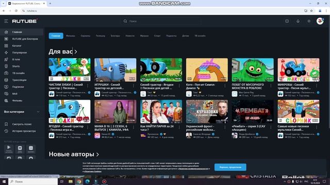This screenshot has width=330, height=185.
Task: Open the green monster Roblox video thumbnail
Action: (x=253, y=70)
